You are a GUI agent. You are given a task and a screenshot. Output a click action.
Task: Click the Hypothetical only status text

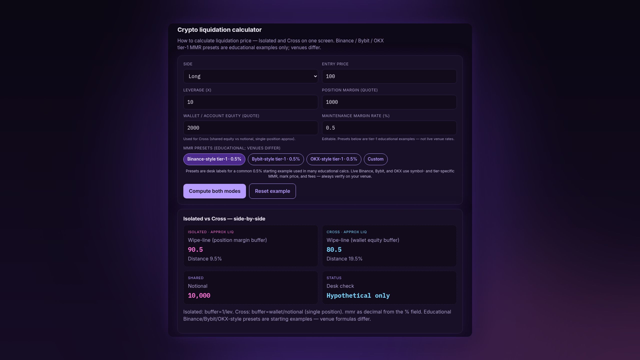point(358,295)
